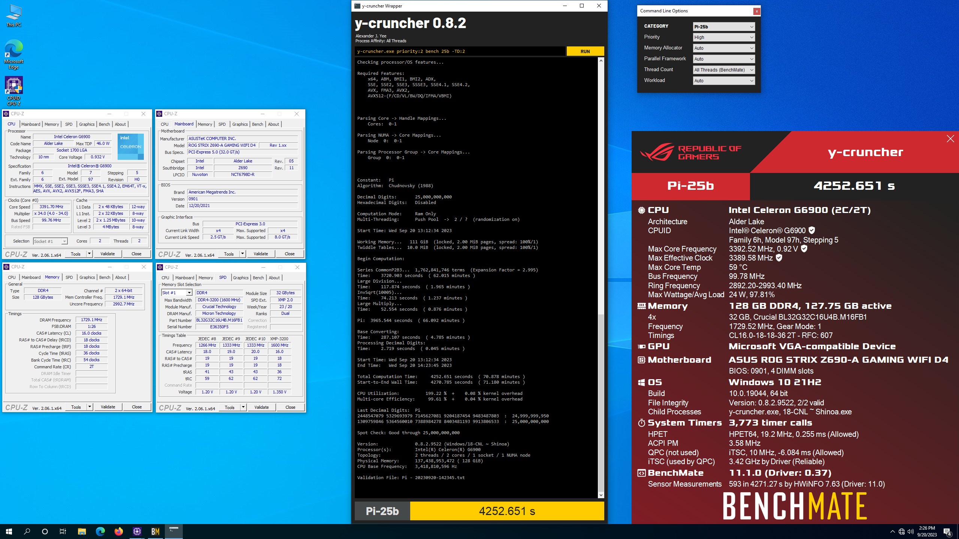This screenshot has height=539, width=959.
Task: Open Firefox from taskbar
Action: click(x=118, y=532)
